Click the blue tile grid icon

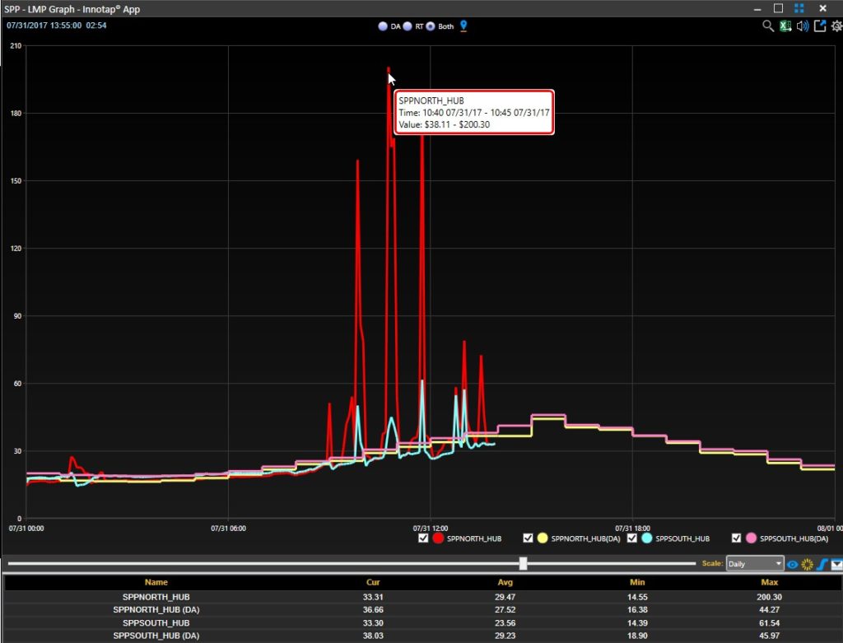[x=799, y=8]
